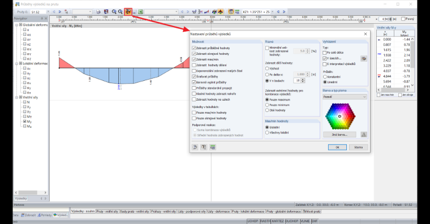Image resolution: width=430 pixels, height=224 pixels.
Task: Click the pick member icon beside arrows
Action: click(x=66, y=12)
